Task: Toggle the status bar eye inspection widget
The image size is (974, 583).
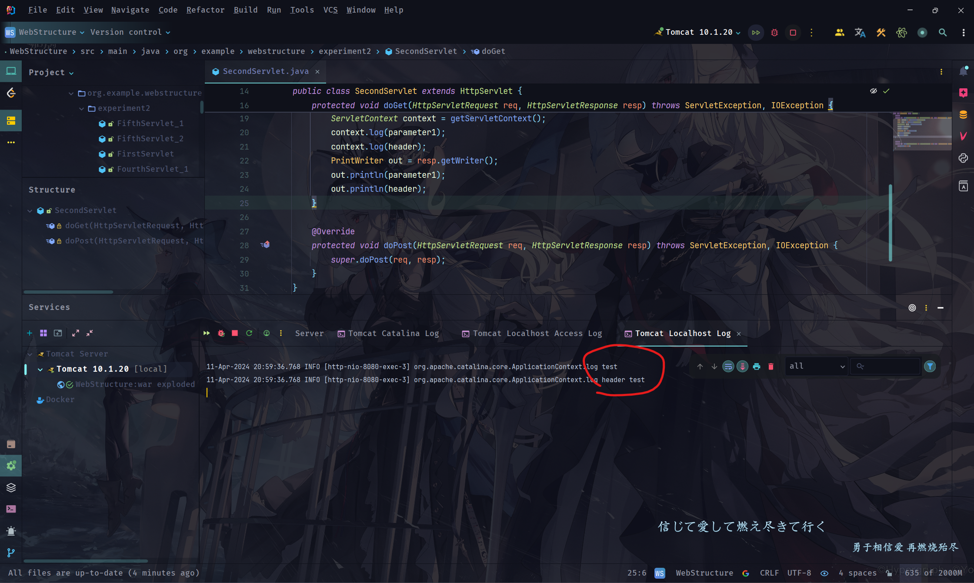Action: point(824,573)
